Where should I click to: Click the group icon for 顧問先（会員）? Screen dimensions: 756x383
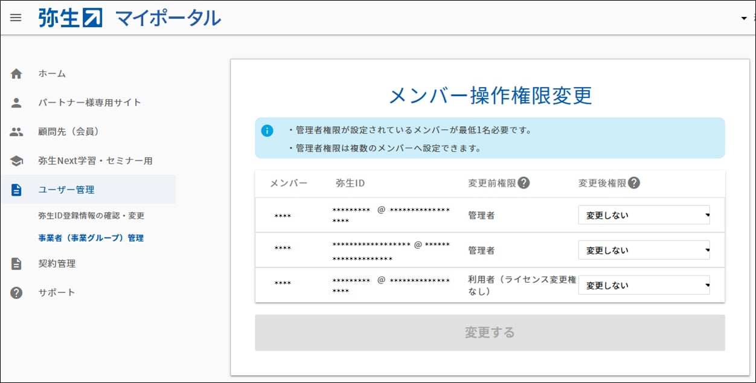[x=16, y=132]
